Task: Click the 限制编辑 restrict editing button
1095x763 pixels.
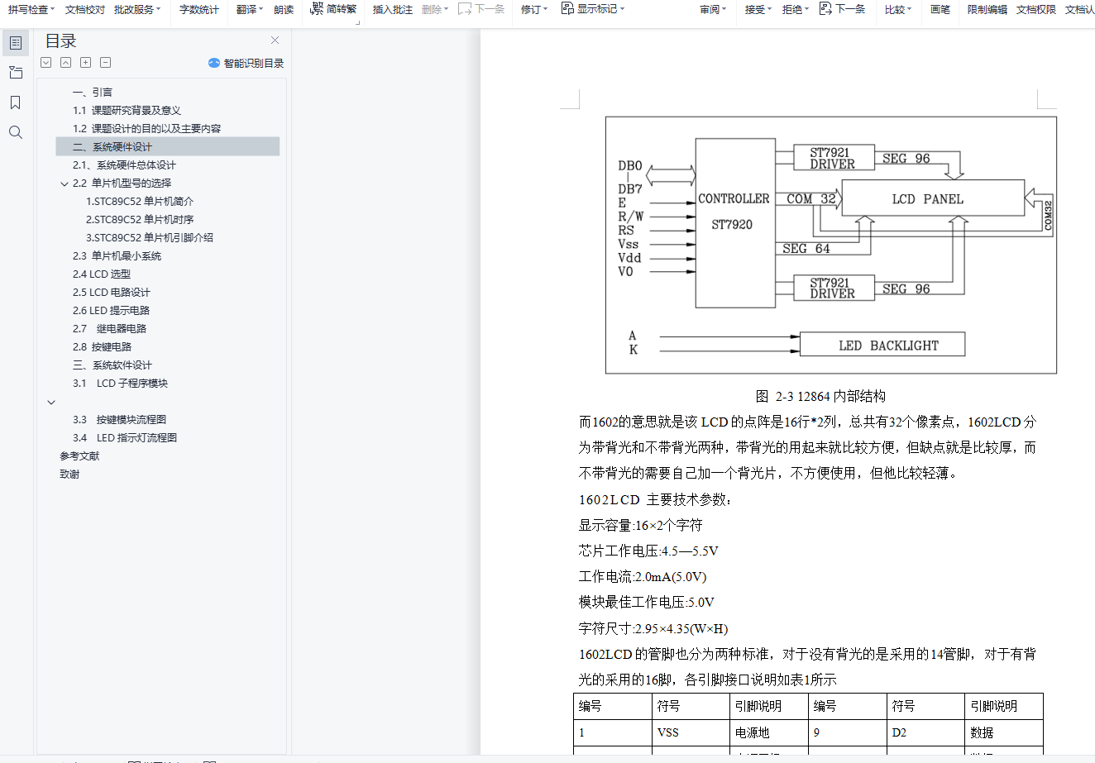Action: tap(987, 10)
